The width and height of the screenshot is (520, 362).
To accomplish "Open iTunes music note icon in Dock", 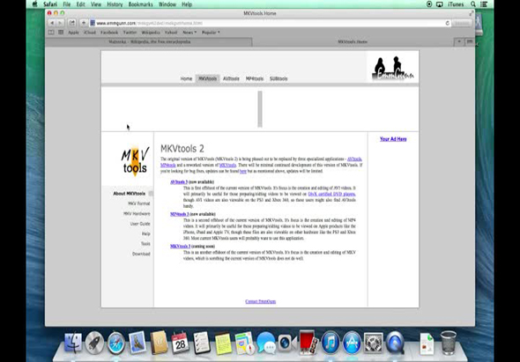I will [331, 343].
